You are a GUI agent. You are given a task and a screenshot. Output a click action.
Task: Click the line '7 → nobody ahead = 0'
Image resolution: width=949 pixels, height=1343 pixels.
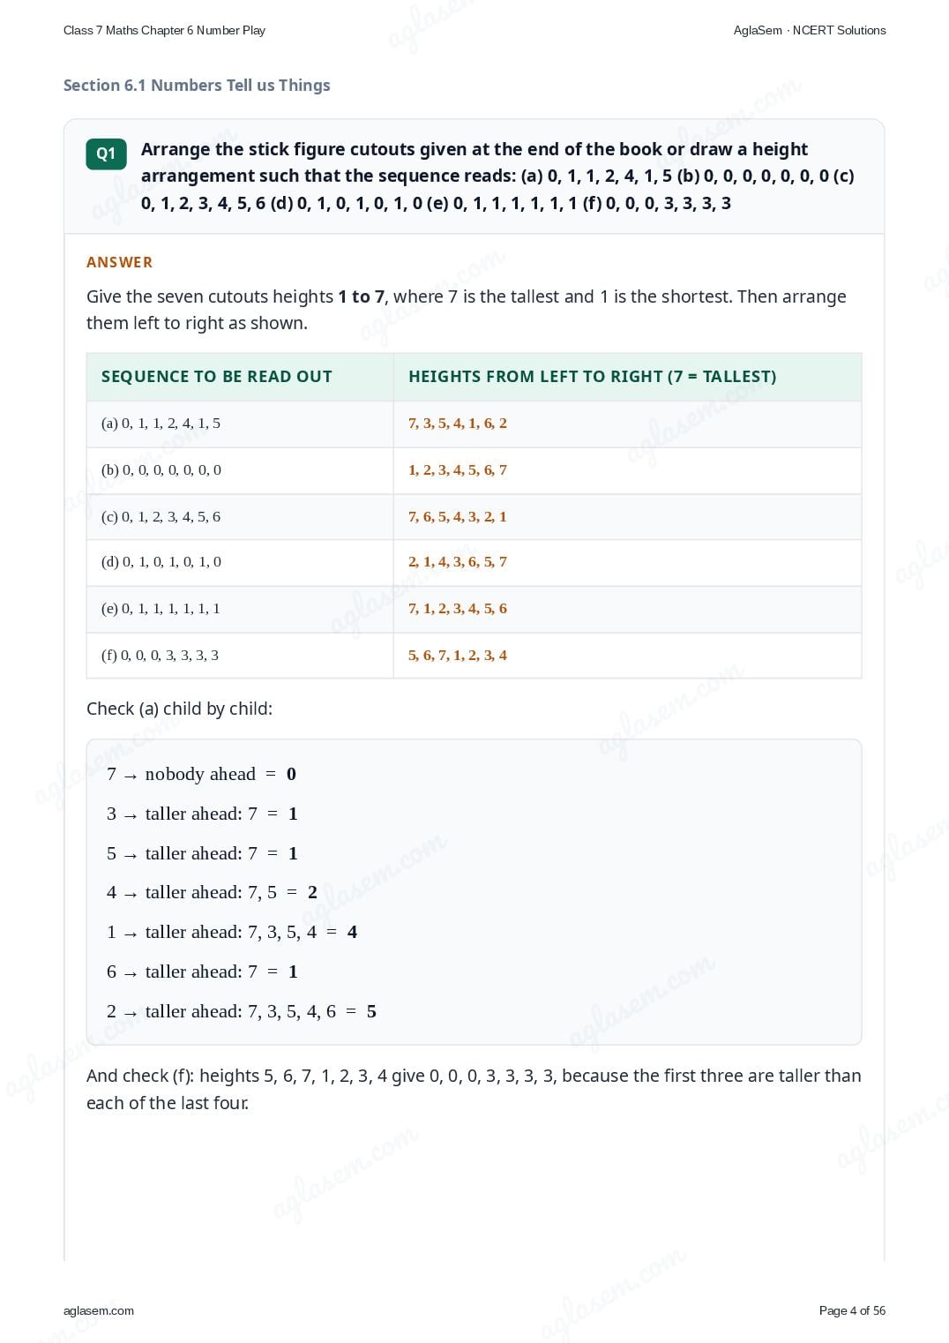tap(201, 774)
